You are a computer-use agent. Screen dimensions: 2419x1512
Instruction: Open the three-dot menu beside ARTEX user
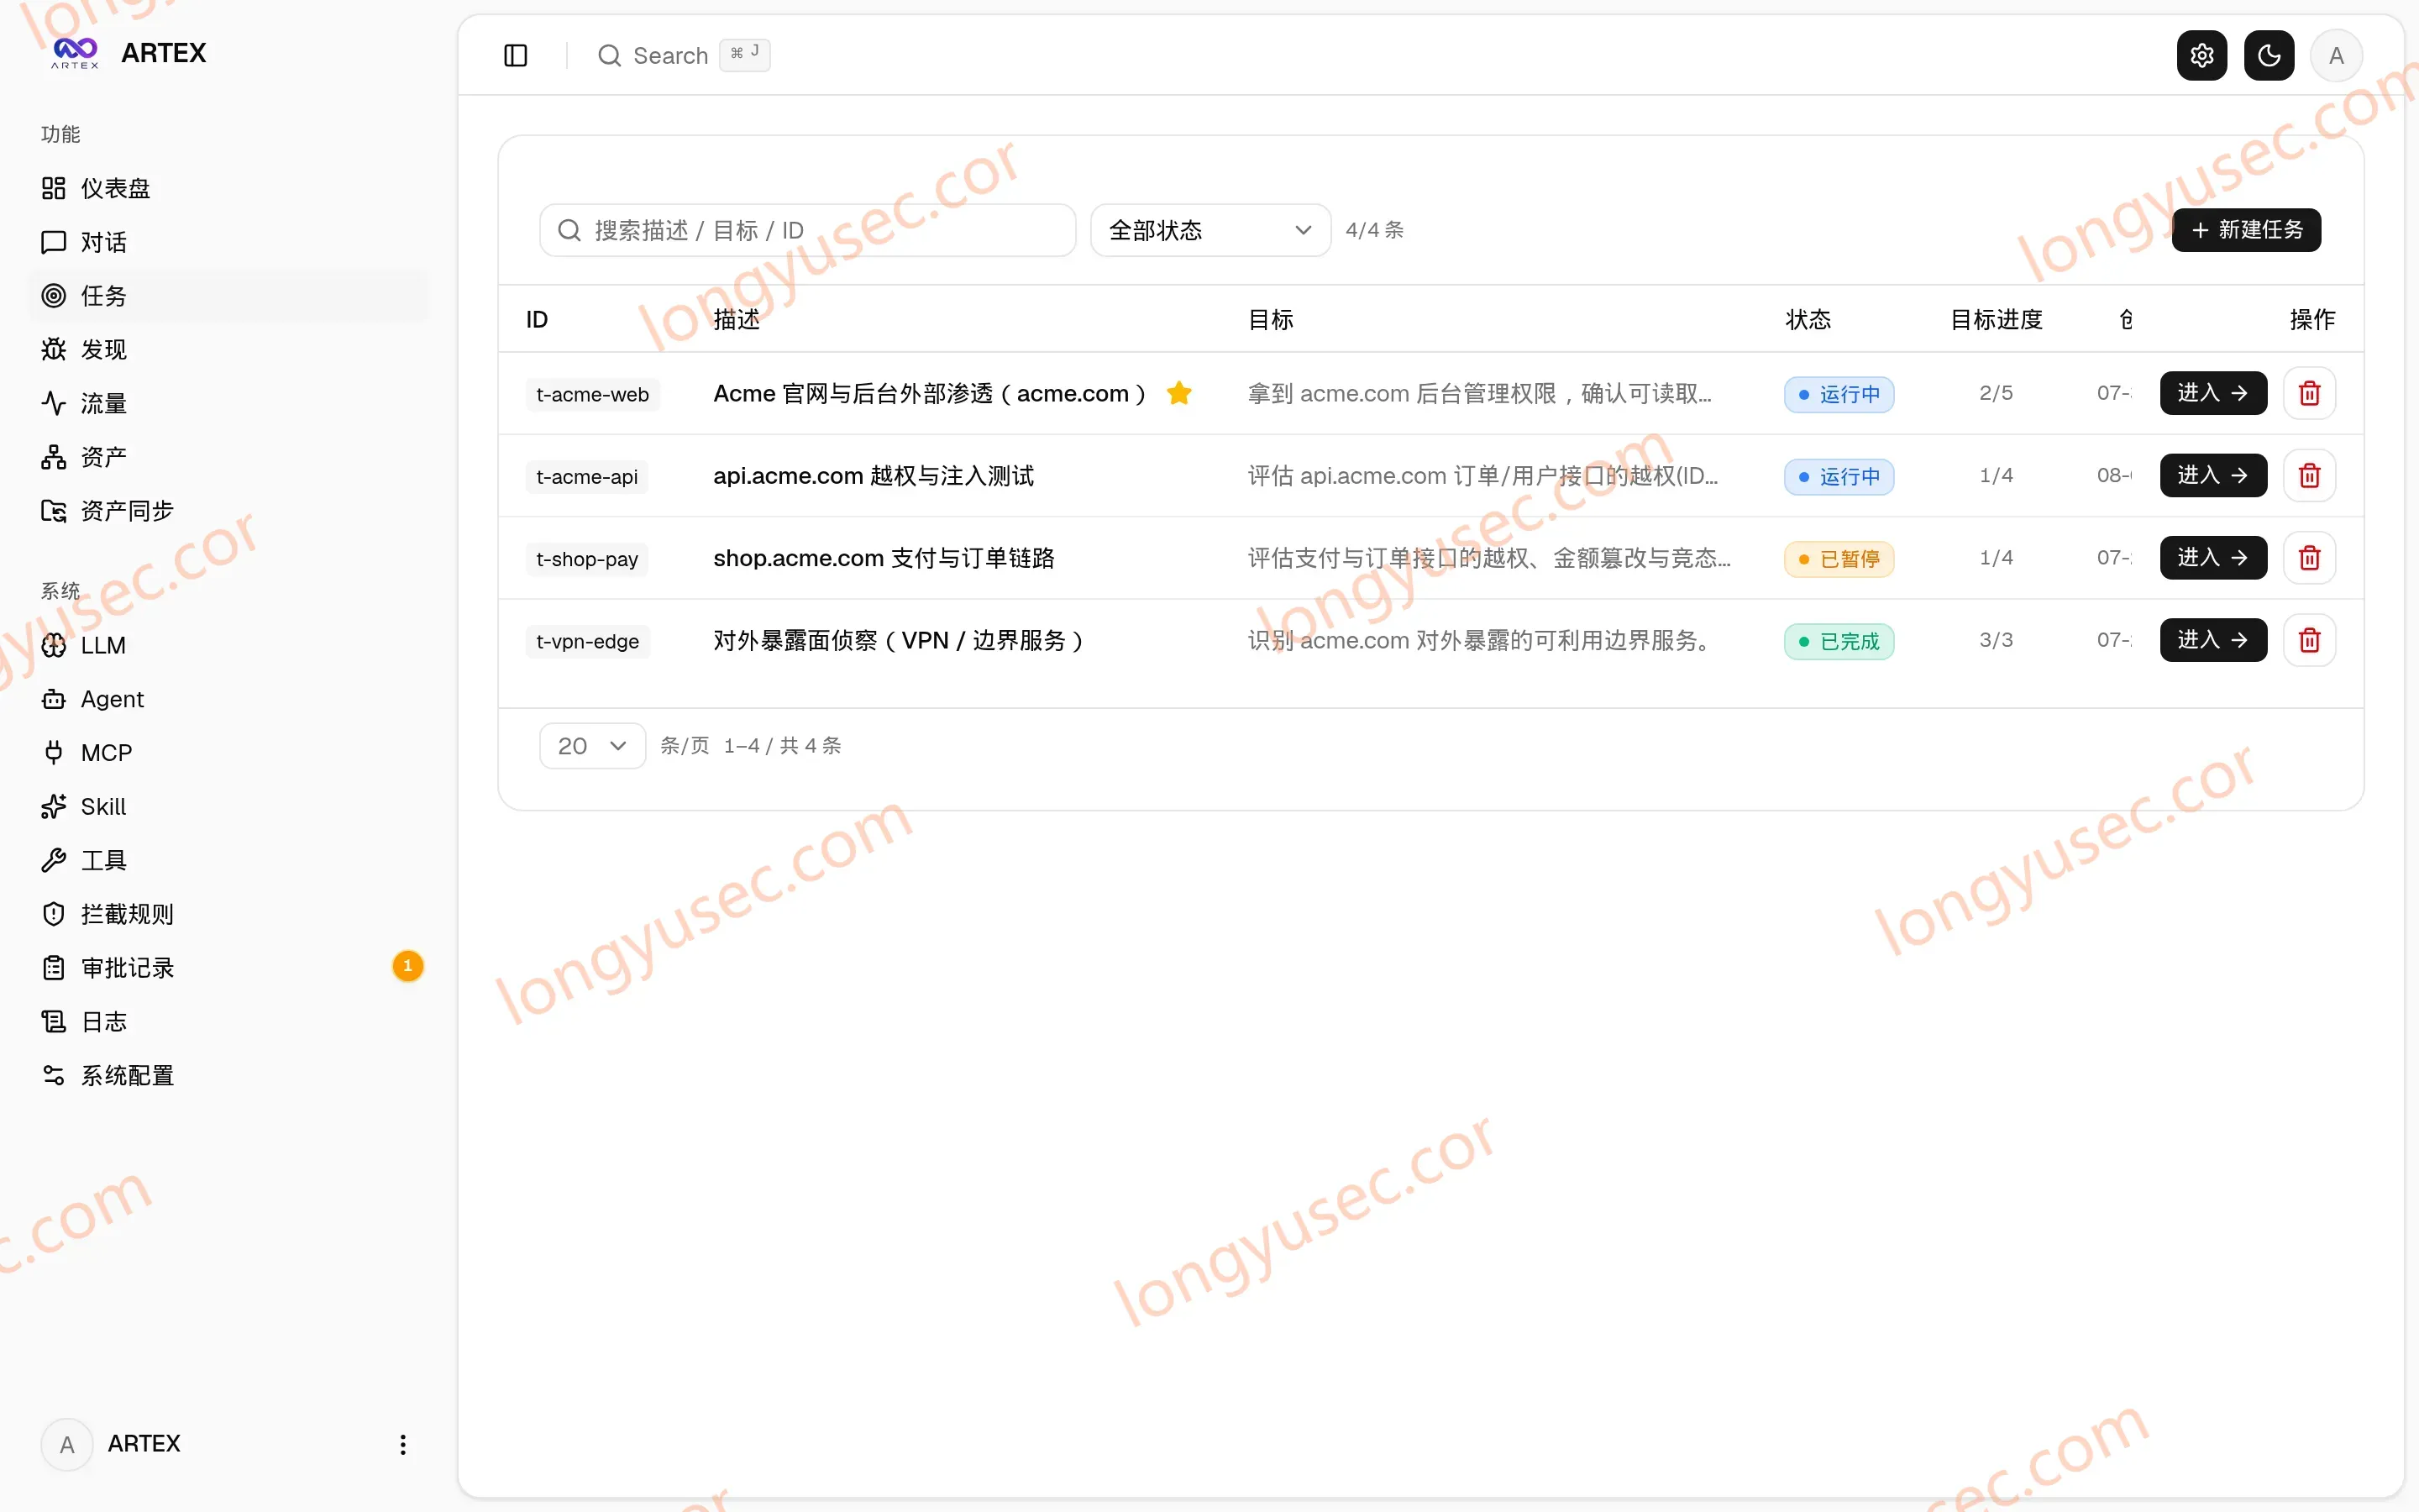coord(403,1444)
